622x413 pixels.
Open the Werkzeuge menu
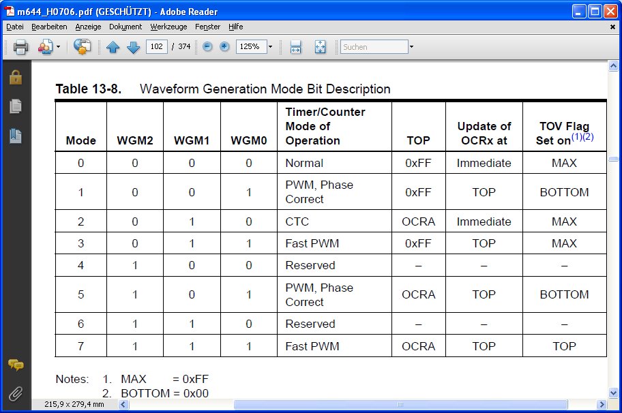[168, 27]
